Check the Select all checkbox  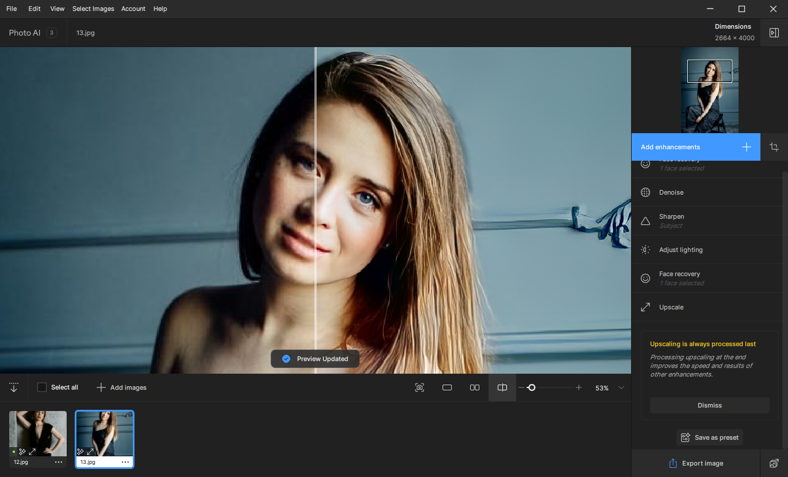pos(42,387)
